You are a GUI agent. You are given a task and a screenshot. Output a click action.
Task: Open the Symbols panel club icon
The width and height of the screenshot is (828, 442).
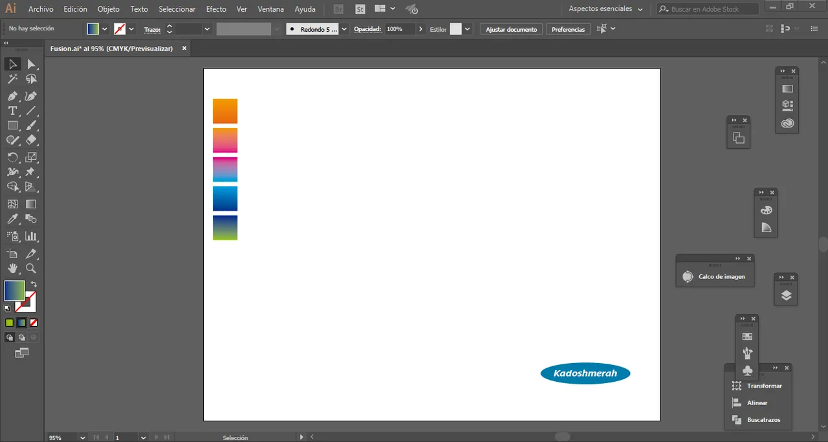click(747, 370)
